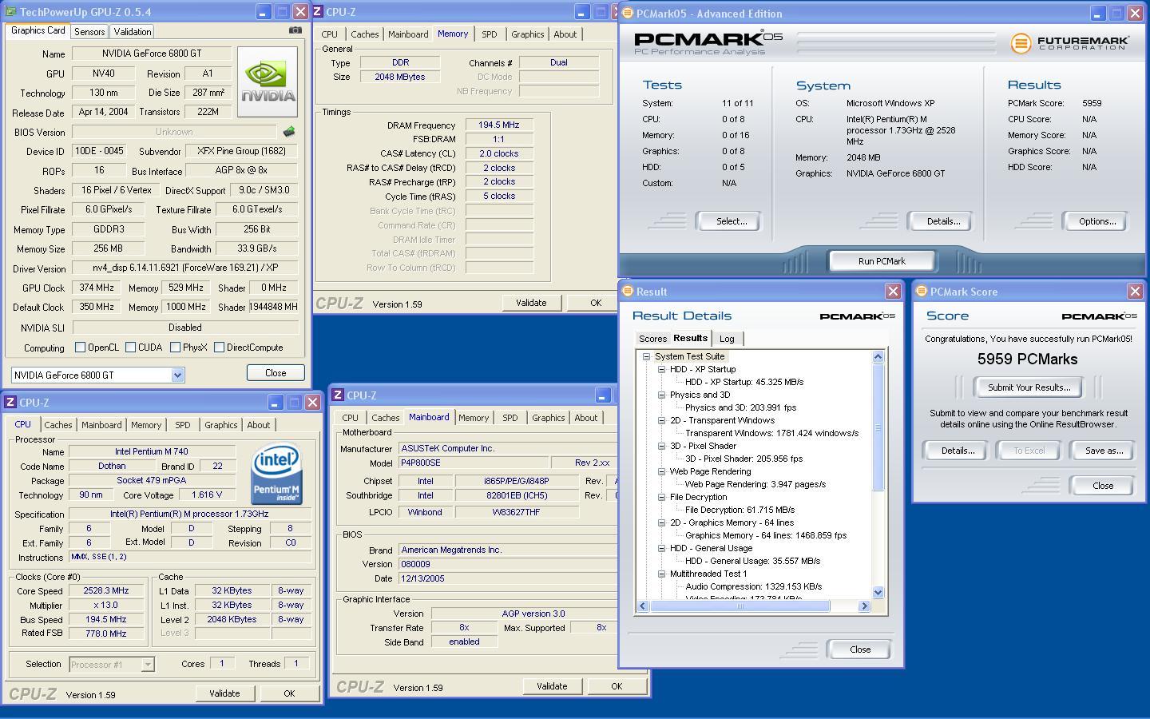Enable the OpenCL checkbox

(x=80, y=348)
